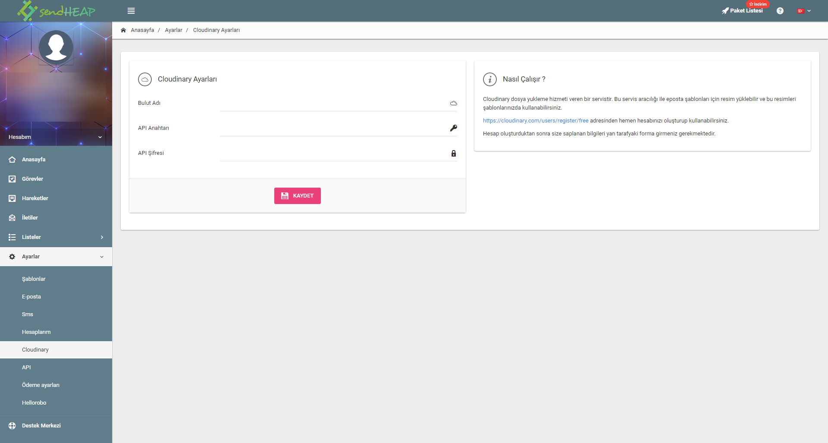Select API submenu item

coord(56,368)
